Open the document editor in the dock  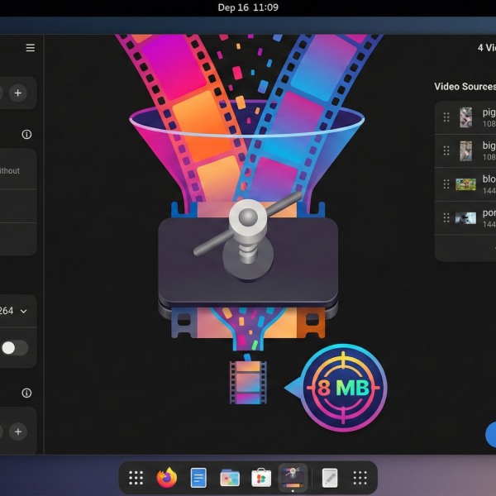[x=198, y=478]
